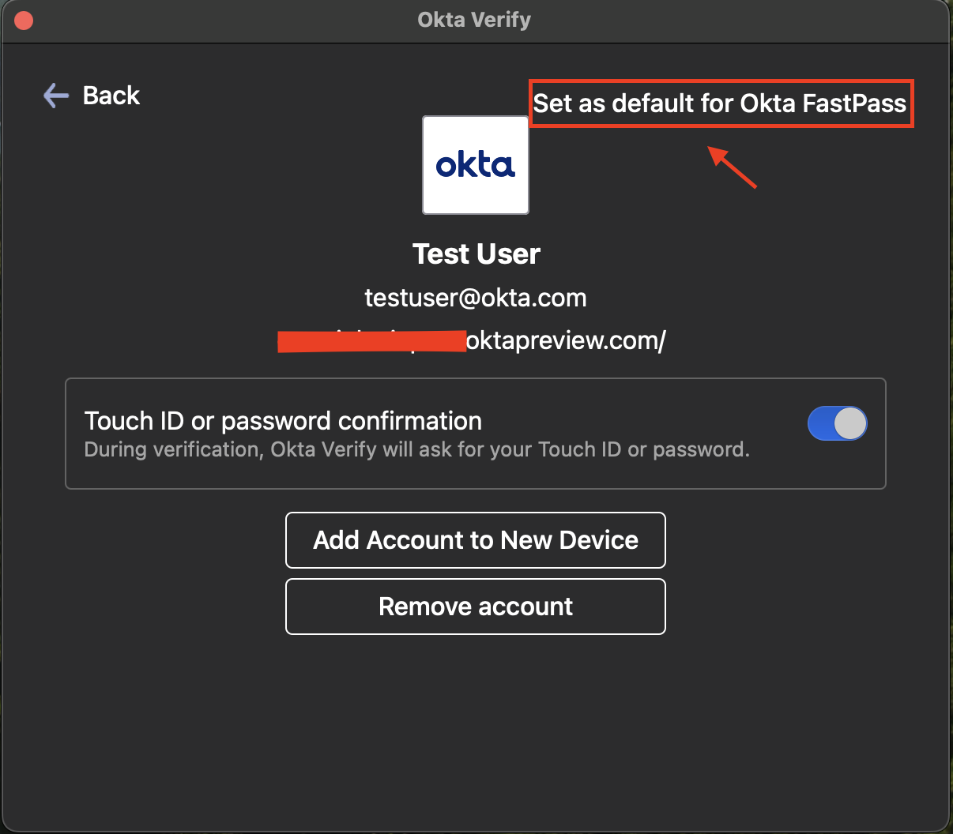
Task: Click the word Device in Add Account button
Action: click(x=598, y=540)
